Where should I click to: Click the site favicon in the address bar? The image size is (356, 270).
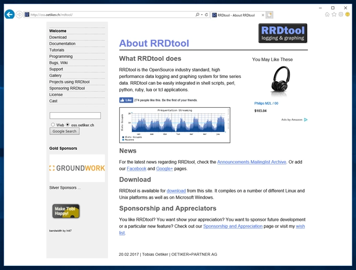pyautogui.click(x=27, y=15)
